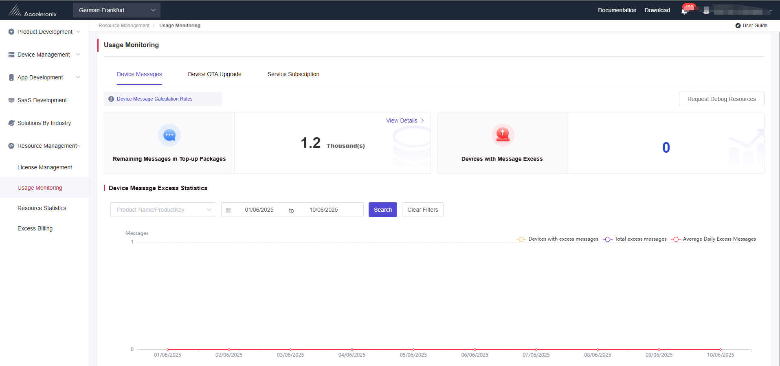Click the 01/06/2025 data point on chart
This screenshot has height=366, width=780.
tap(167, 349)
